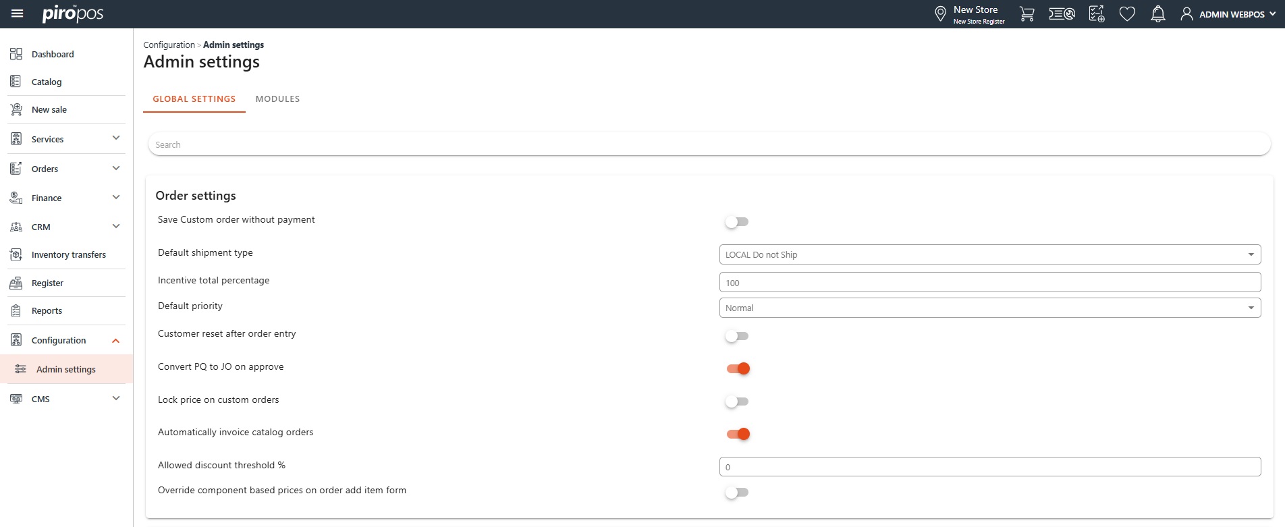The image size is (1285, 527).
Task: Select the Global Settings tab
Action: point(194,99)
